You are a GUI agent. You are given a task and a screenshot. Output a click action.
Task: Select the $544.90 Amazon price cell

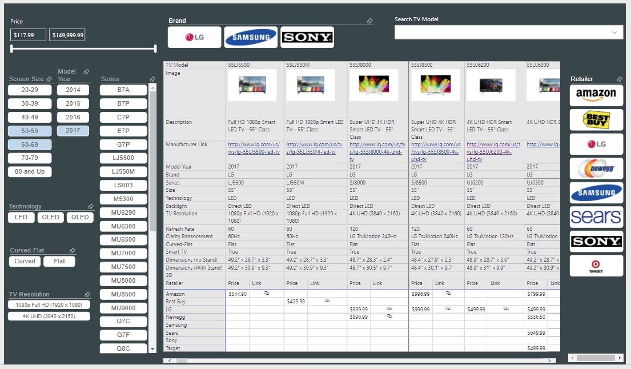point(238,294)
